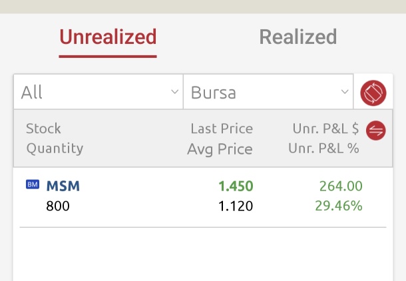Click the Stock column header

click(43, 129)
